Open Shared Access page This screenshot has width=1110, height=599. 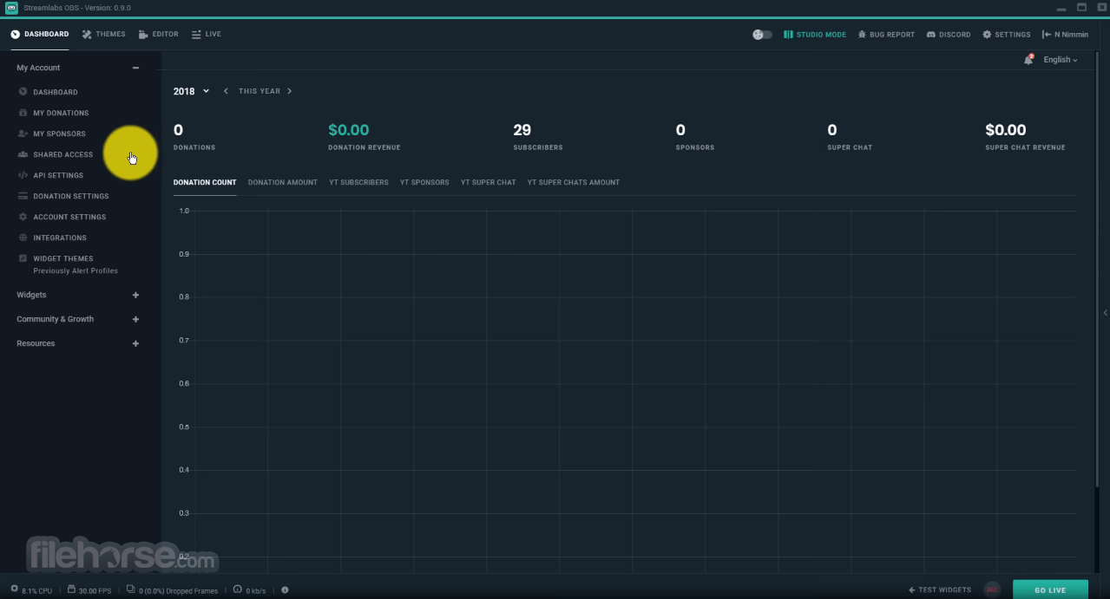[62, 154]
